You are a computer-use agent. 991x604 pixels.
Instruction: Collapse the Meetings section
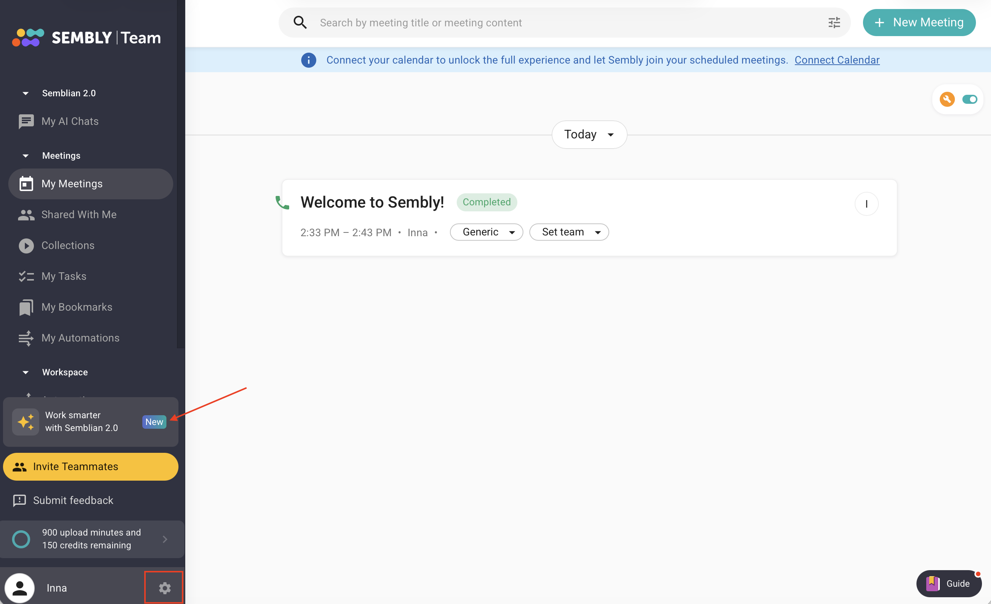(x=25, y=156)
